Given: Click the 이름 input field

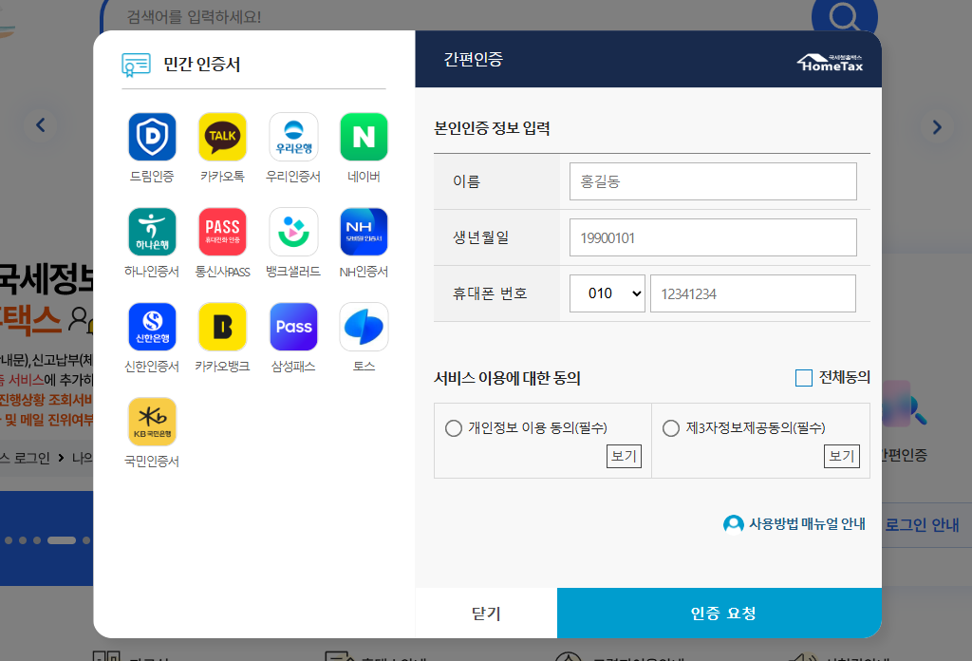Looking at the screenshot, I should (x=713, y=181).
